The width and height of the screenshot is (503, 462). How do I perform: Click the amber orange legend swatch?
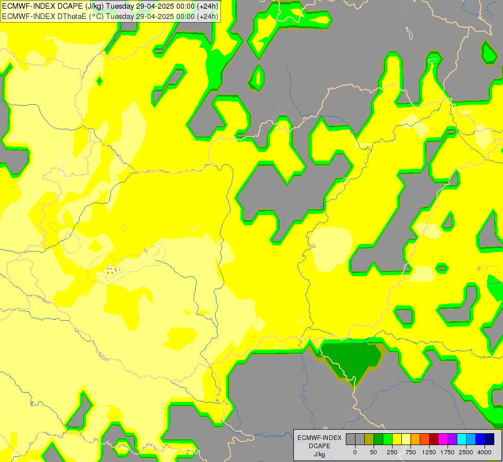coord(416,439)
